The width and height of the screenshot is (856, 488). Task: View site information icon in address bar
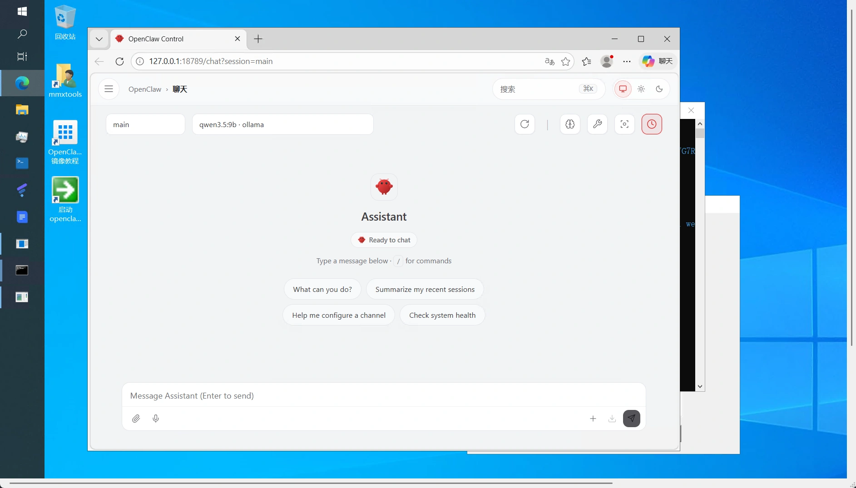[x=140, y=61]
